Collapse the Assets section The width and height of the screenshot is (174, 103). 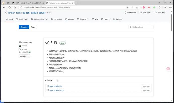pyautogui.click(x=50, y=81)
